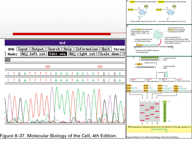
Task: Click the left blue deoxyribose sugar pentagon
Action: [147, 13]
